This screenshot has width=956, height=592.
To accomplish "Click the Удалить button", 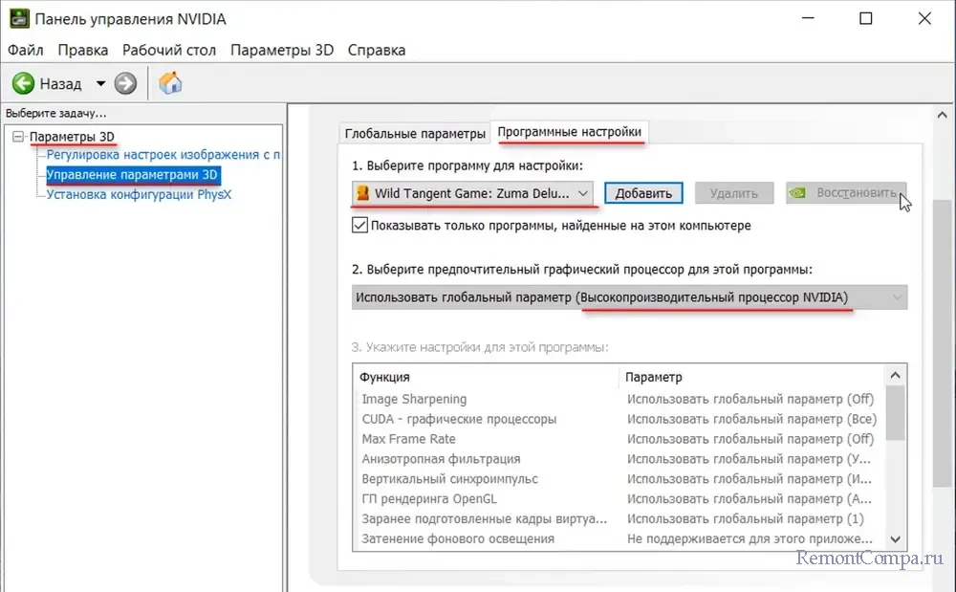I will (734, 193).
